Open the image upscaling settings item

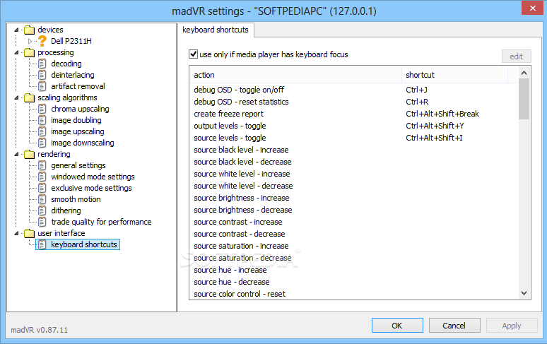(x=78, y=131)
